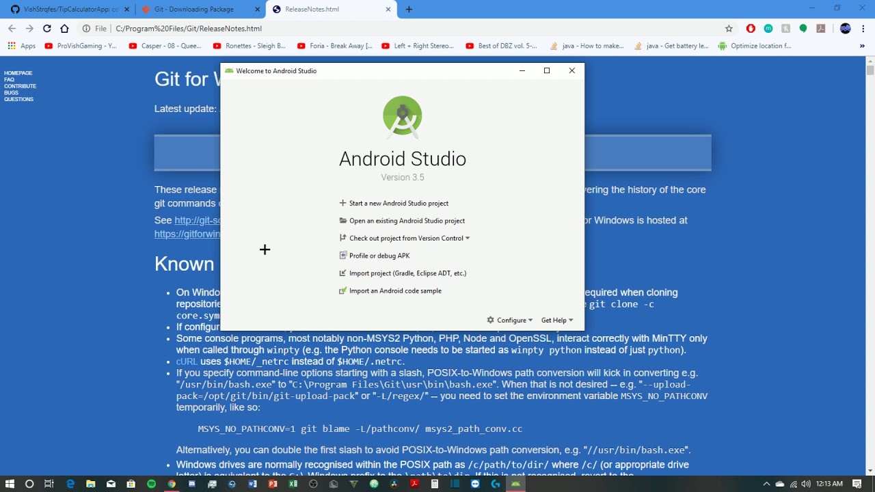This screenshot has height=492, width=875.
Task: Open the Get Help dropdown
Action: pyautogui.click(x=557, y=320)
